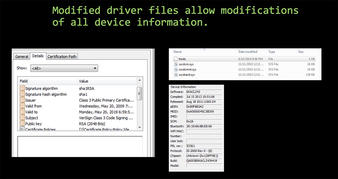338x179 pixels.
Task: Select the Issuer field label
Action: (30, 100)
